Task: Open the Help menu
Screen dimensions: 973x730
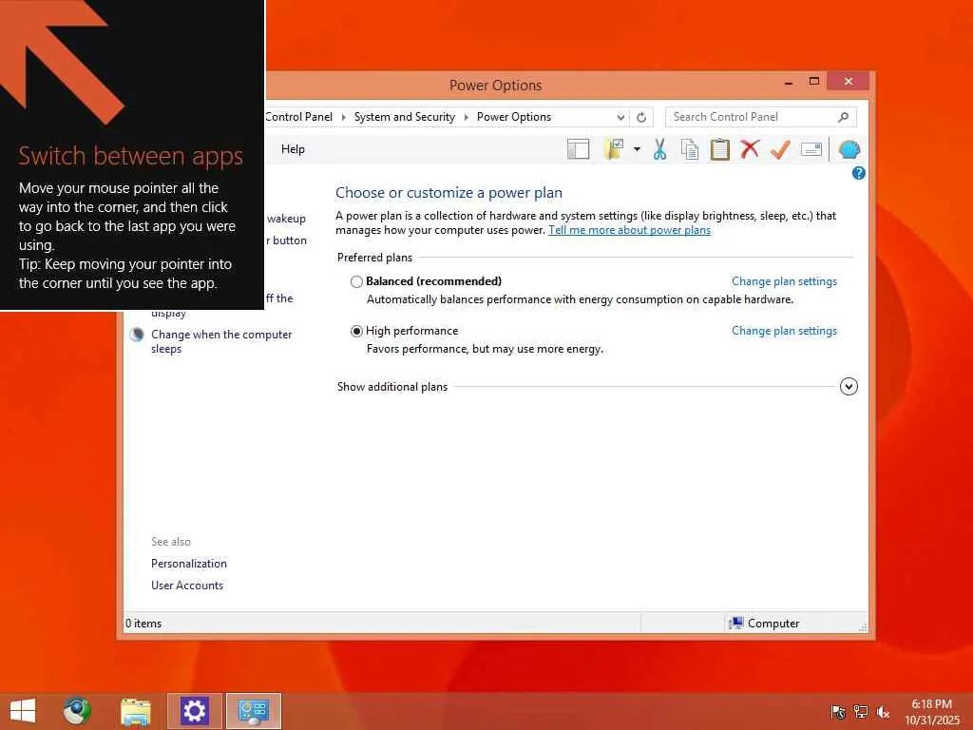Action: pyautogui.click(x=293, y=149)
